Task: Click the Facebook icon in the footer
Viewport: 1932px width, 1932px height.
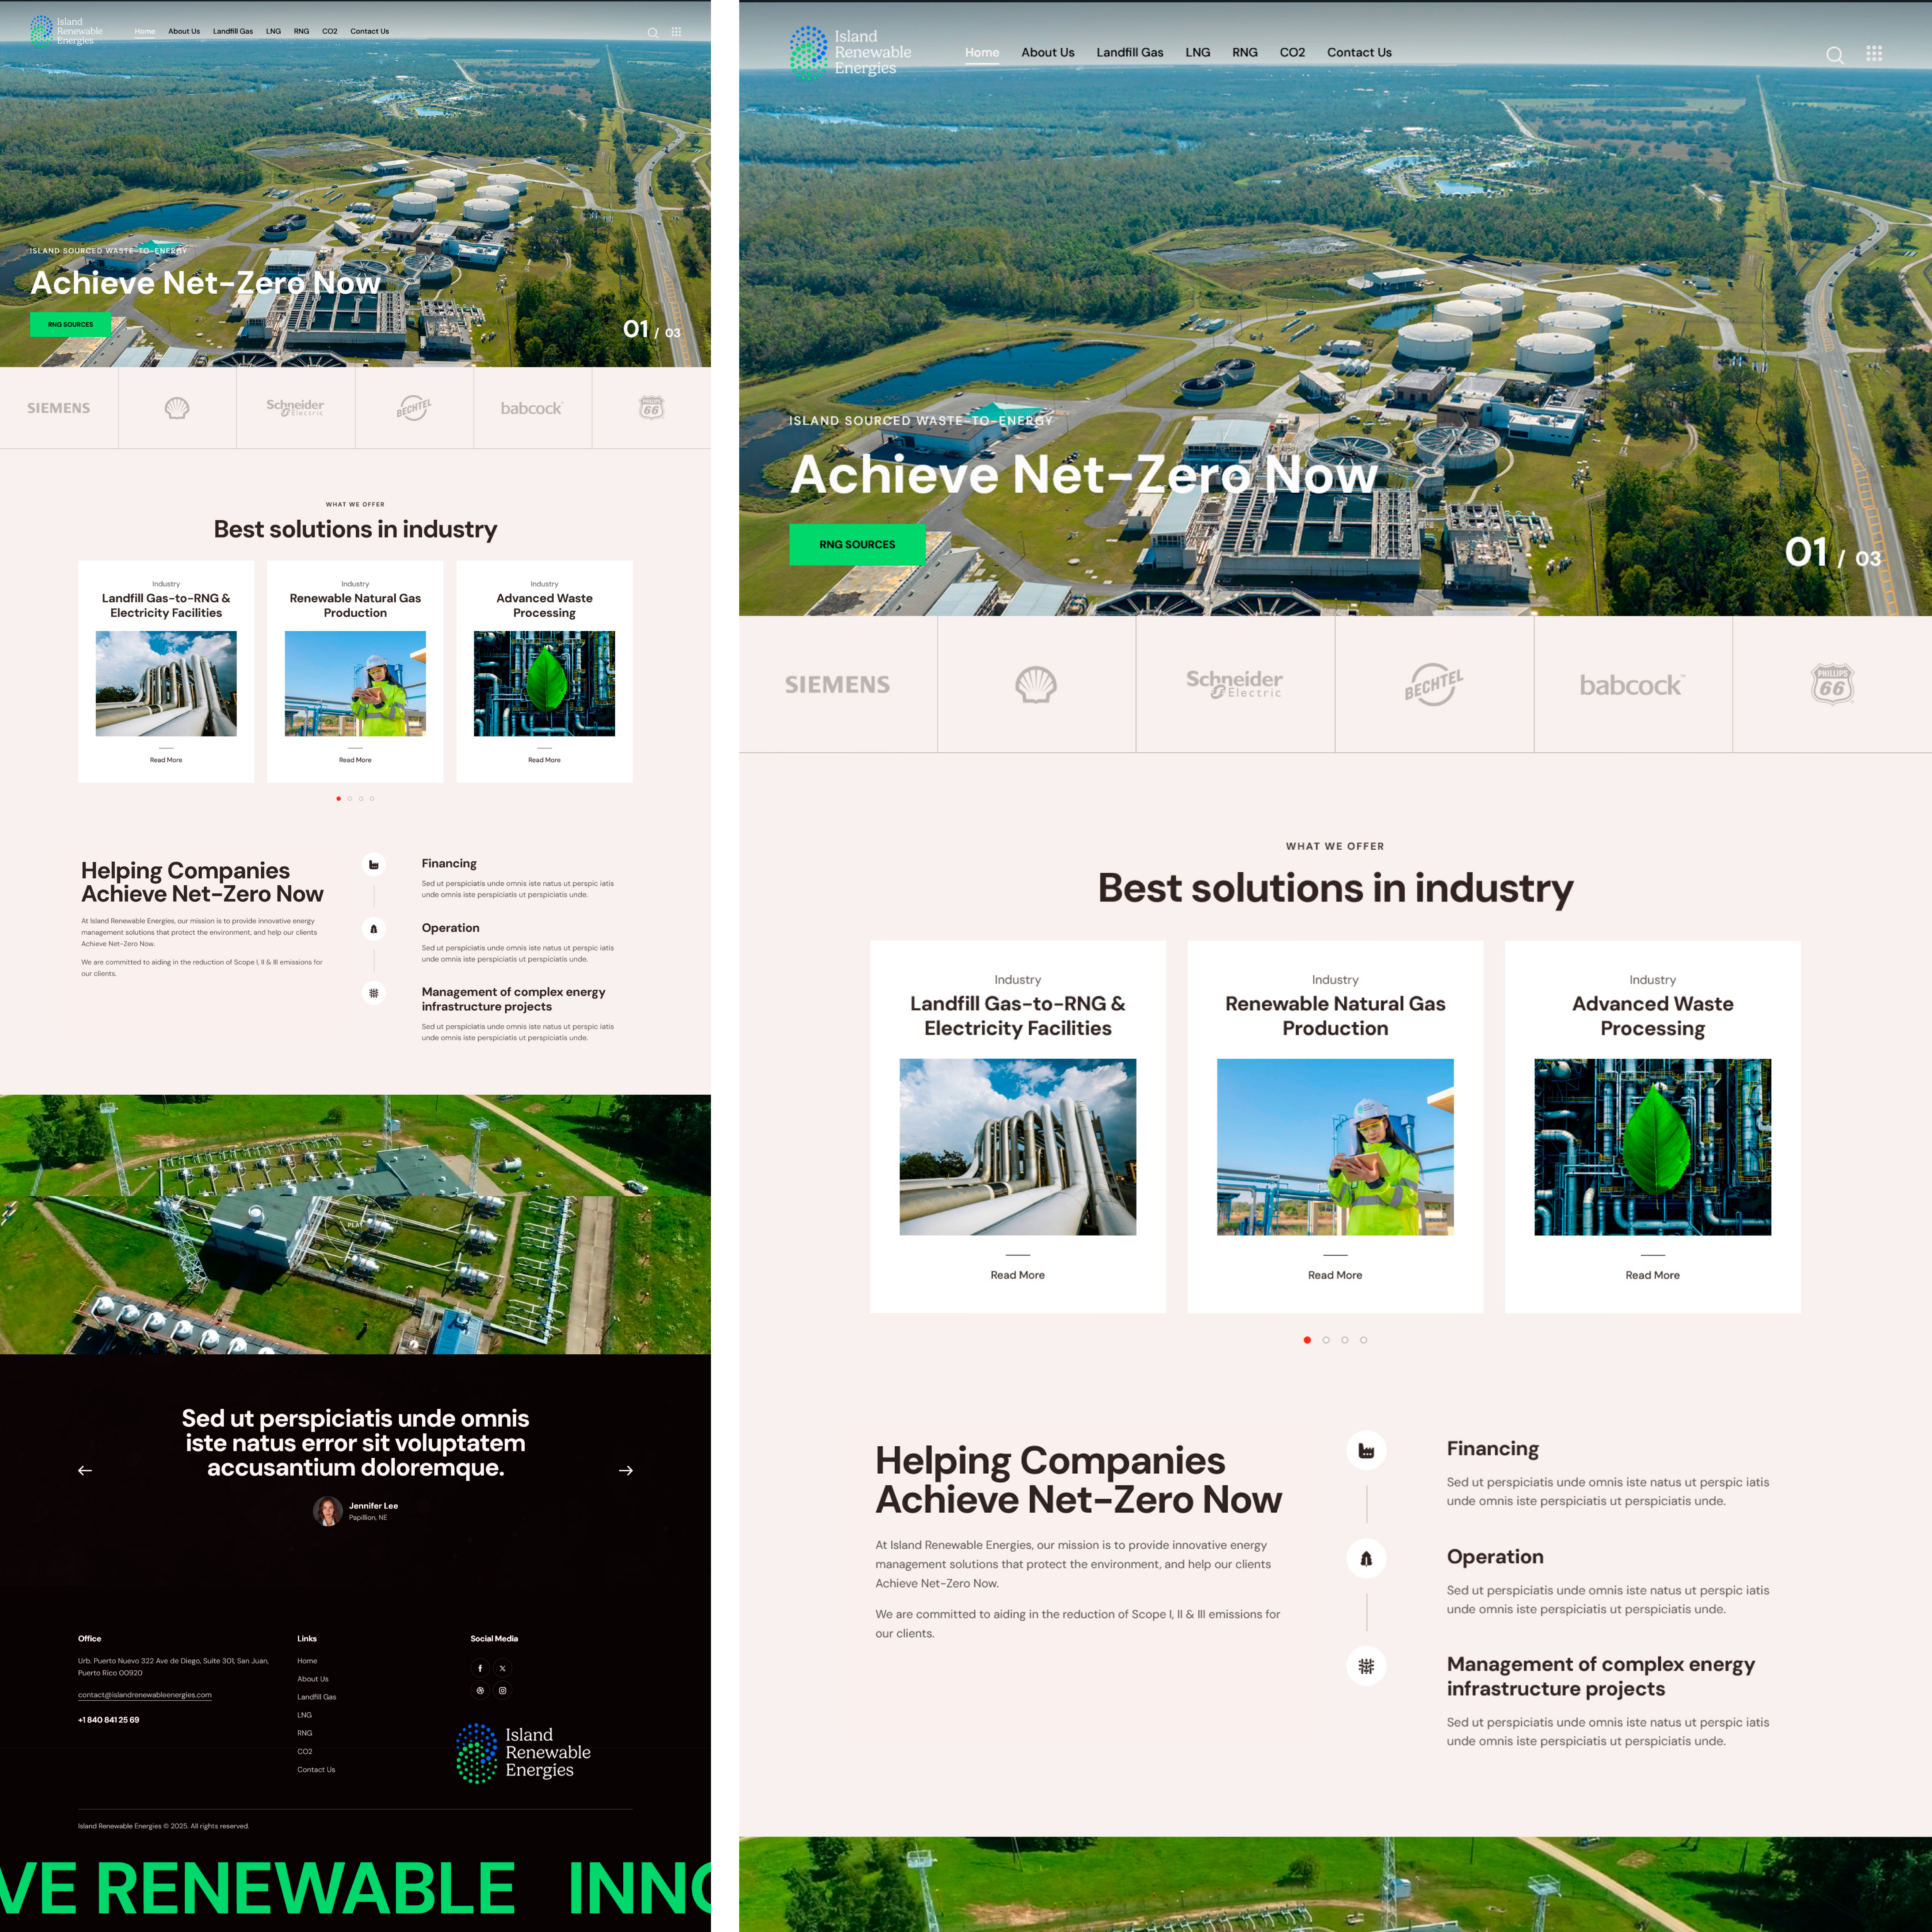Action: coord(480,1668)
